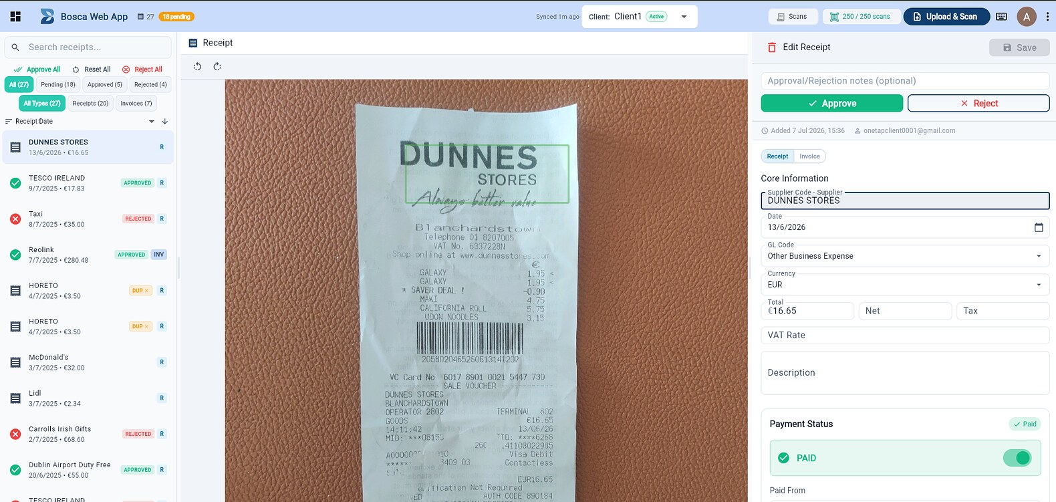Focus the Search receipts field
This screenshot has height=502, width=1056.
click(x=88, y=47)
